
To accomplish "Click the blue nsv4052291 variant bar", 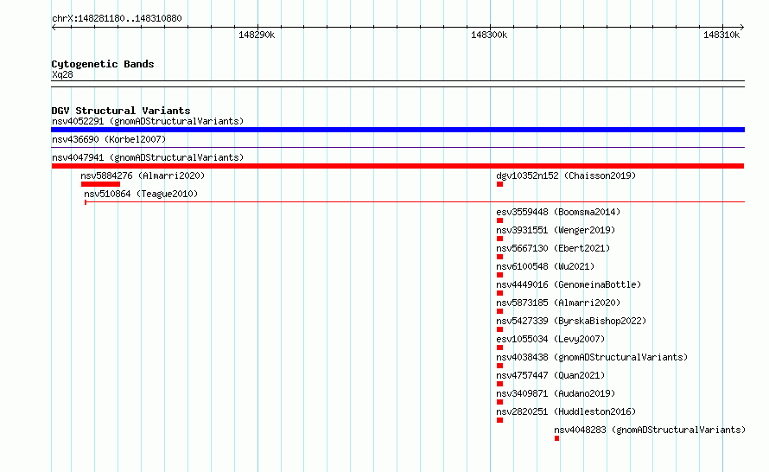I will (x=397, y=130).
